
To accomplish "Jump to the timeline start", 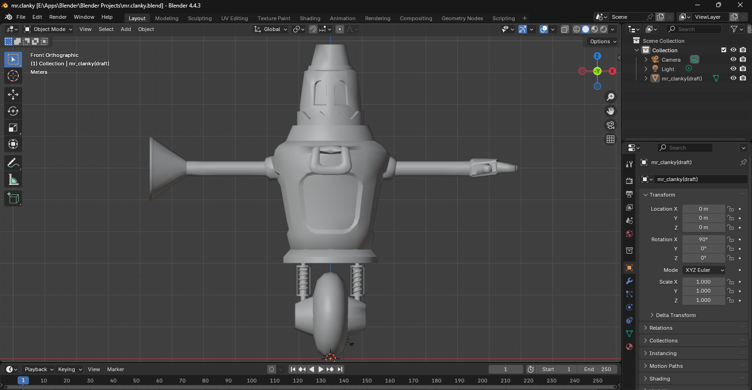I will [x=293, y=369].
